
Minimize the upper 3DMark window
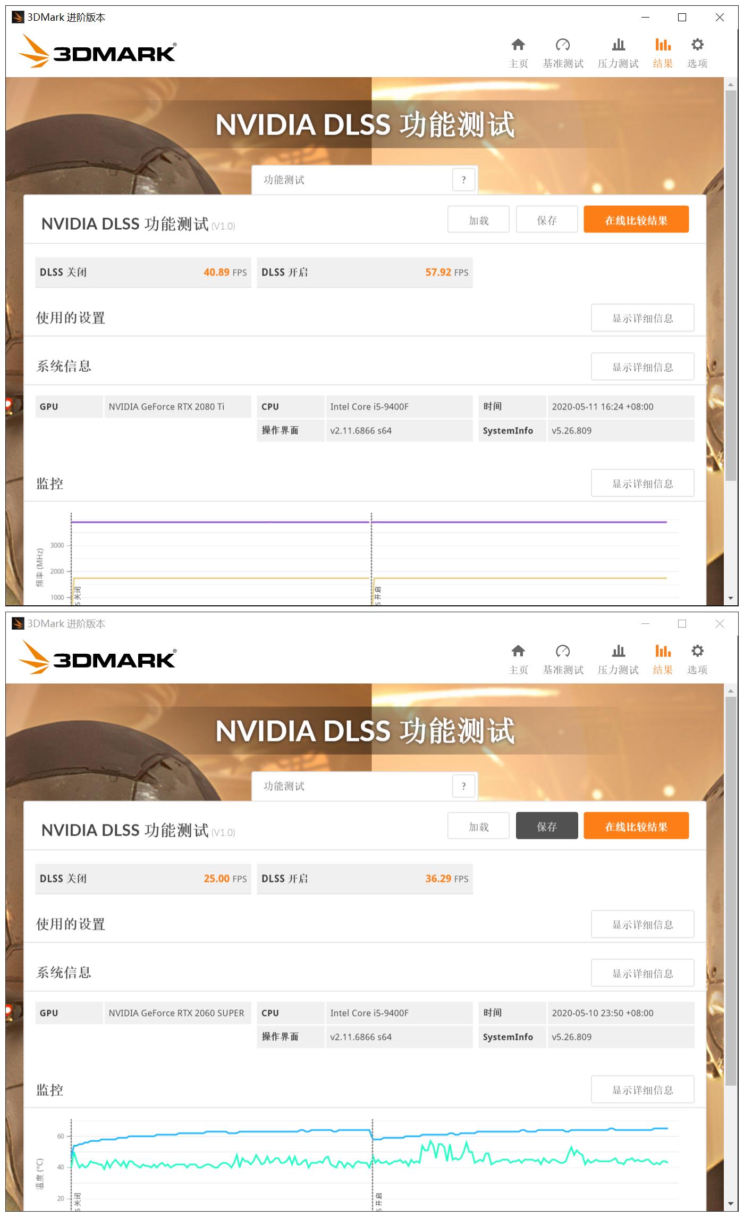(x=645, y=18)
